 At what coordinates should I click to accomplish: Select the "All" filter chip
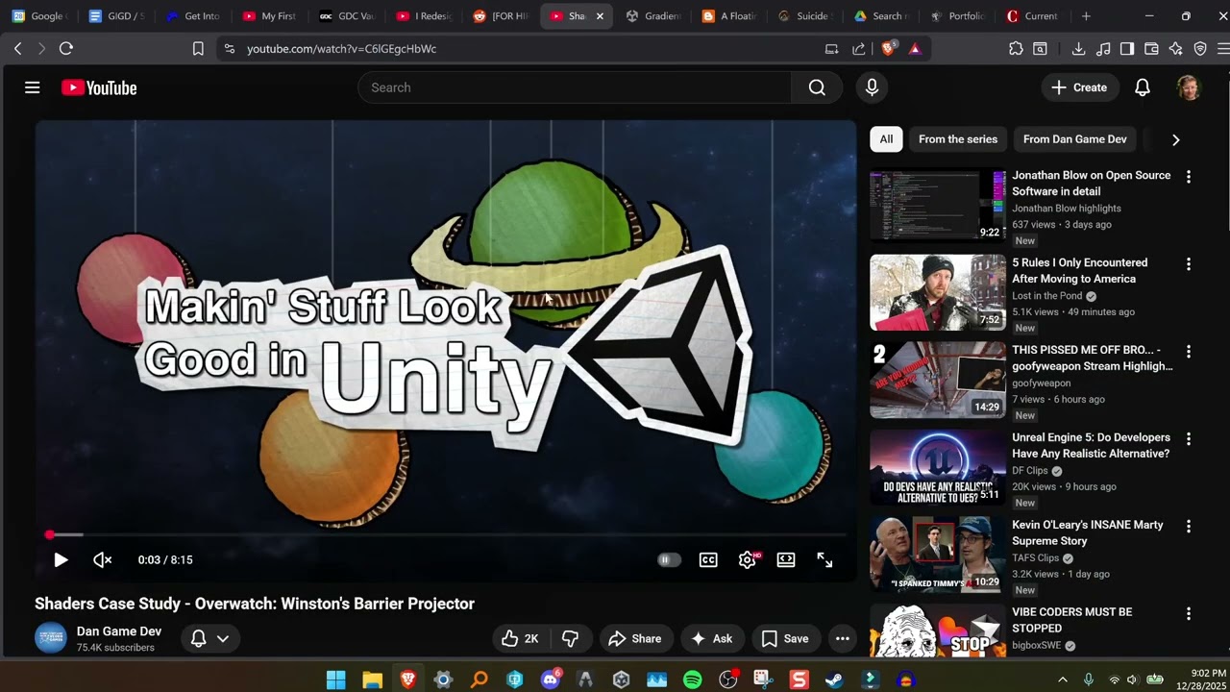[886, 139]
